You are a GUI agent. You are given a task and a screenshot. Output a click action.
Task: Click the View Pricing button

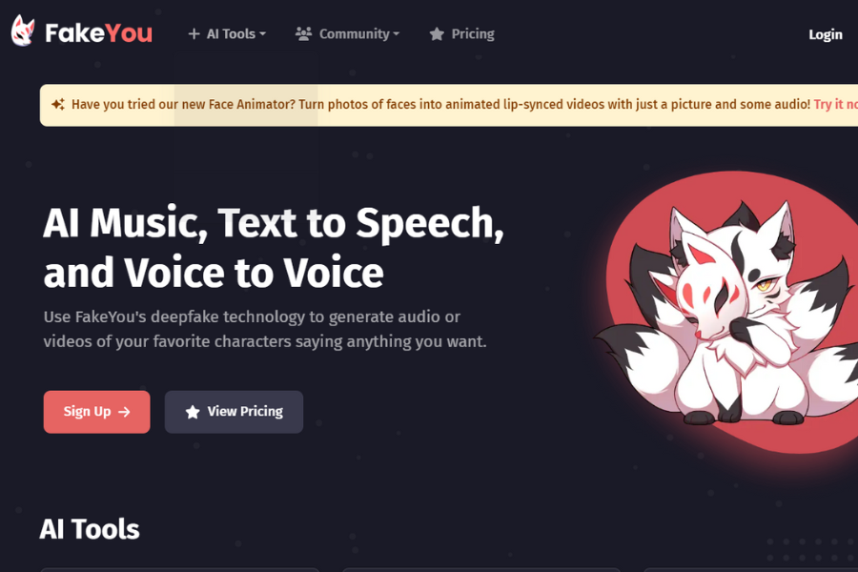pos(234,412)
